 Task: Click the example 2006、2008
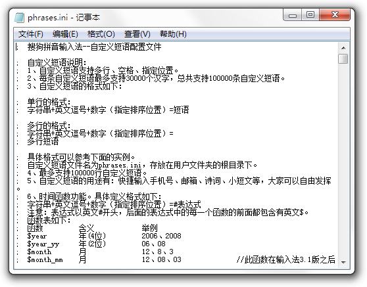click(x=161, y=236)
